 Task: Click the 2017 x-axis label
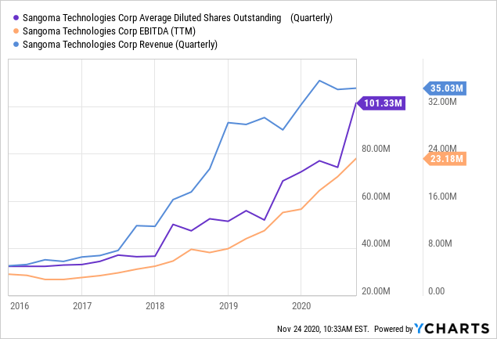82,306
